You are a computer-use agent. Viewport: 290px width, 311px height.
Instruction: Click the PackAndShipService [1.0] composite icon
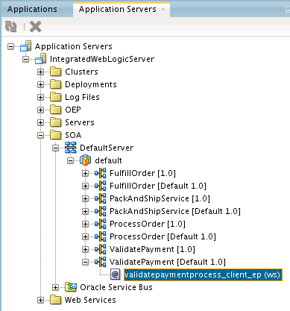pyautogui.click(x=101, y=198)
